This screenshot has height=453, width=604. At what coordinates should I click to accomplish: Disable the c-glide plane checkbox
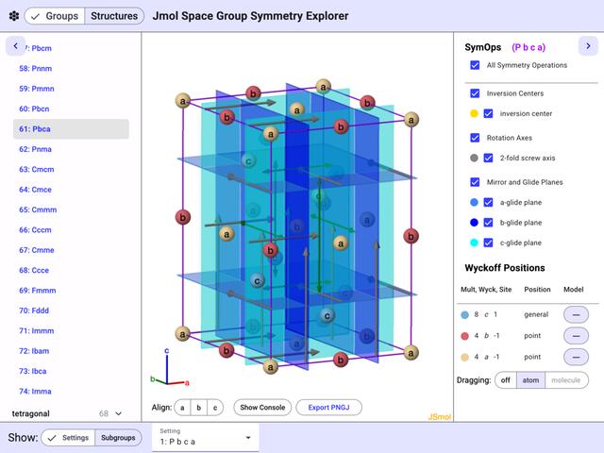488,243
